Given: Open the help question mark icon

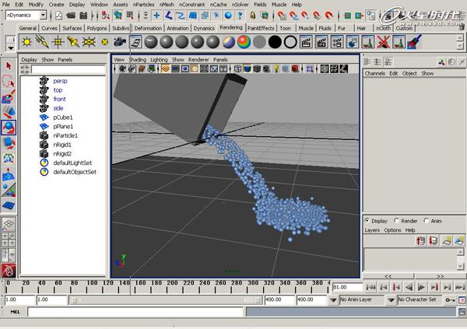Looking at the screenshot, I should point(240,16).
